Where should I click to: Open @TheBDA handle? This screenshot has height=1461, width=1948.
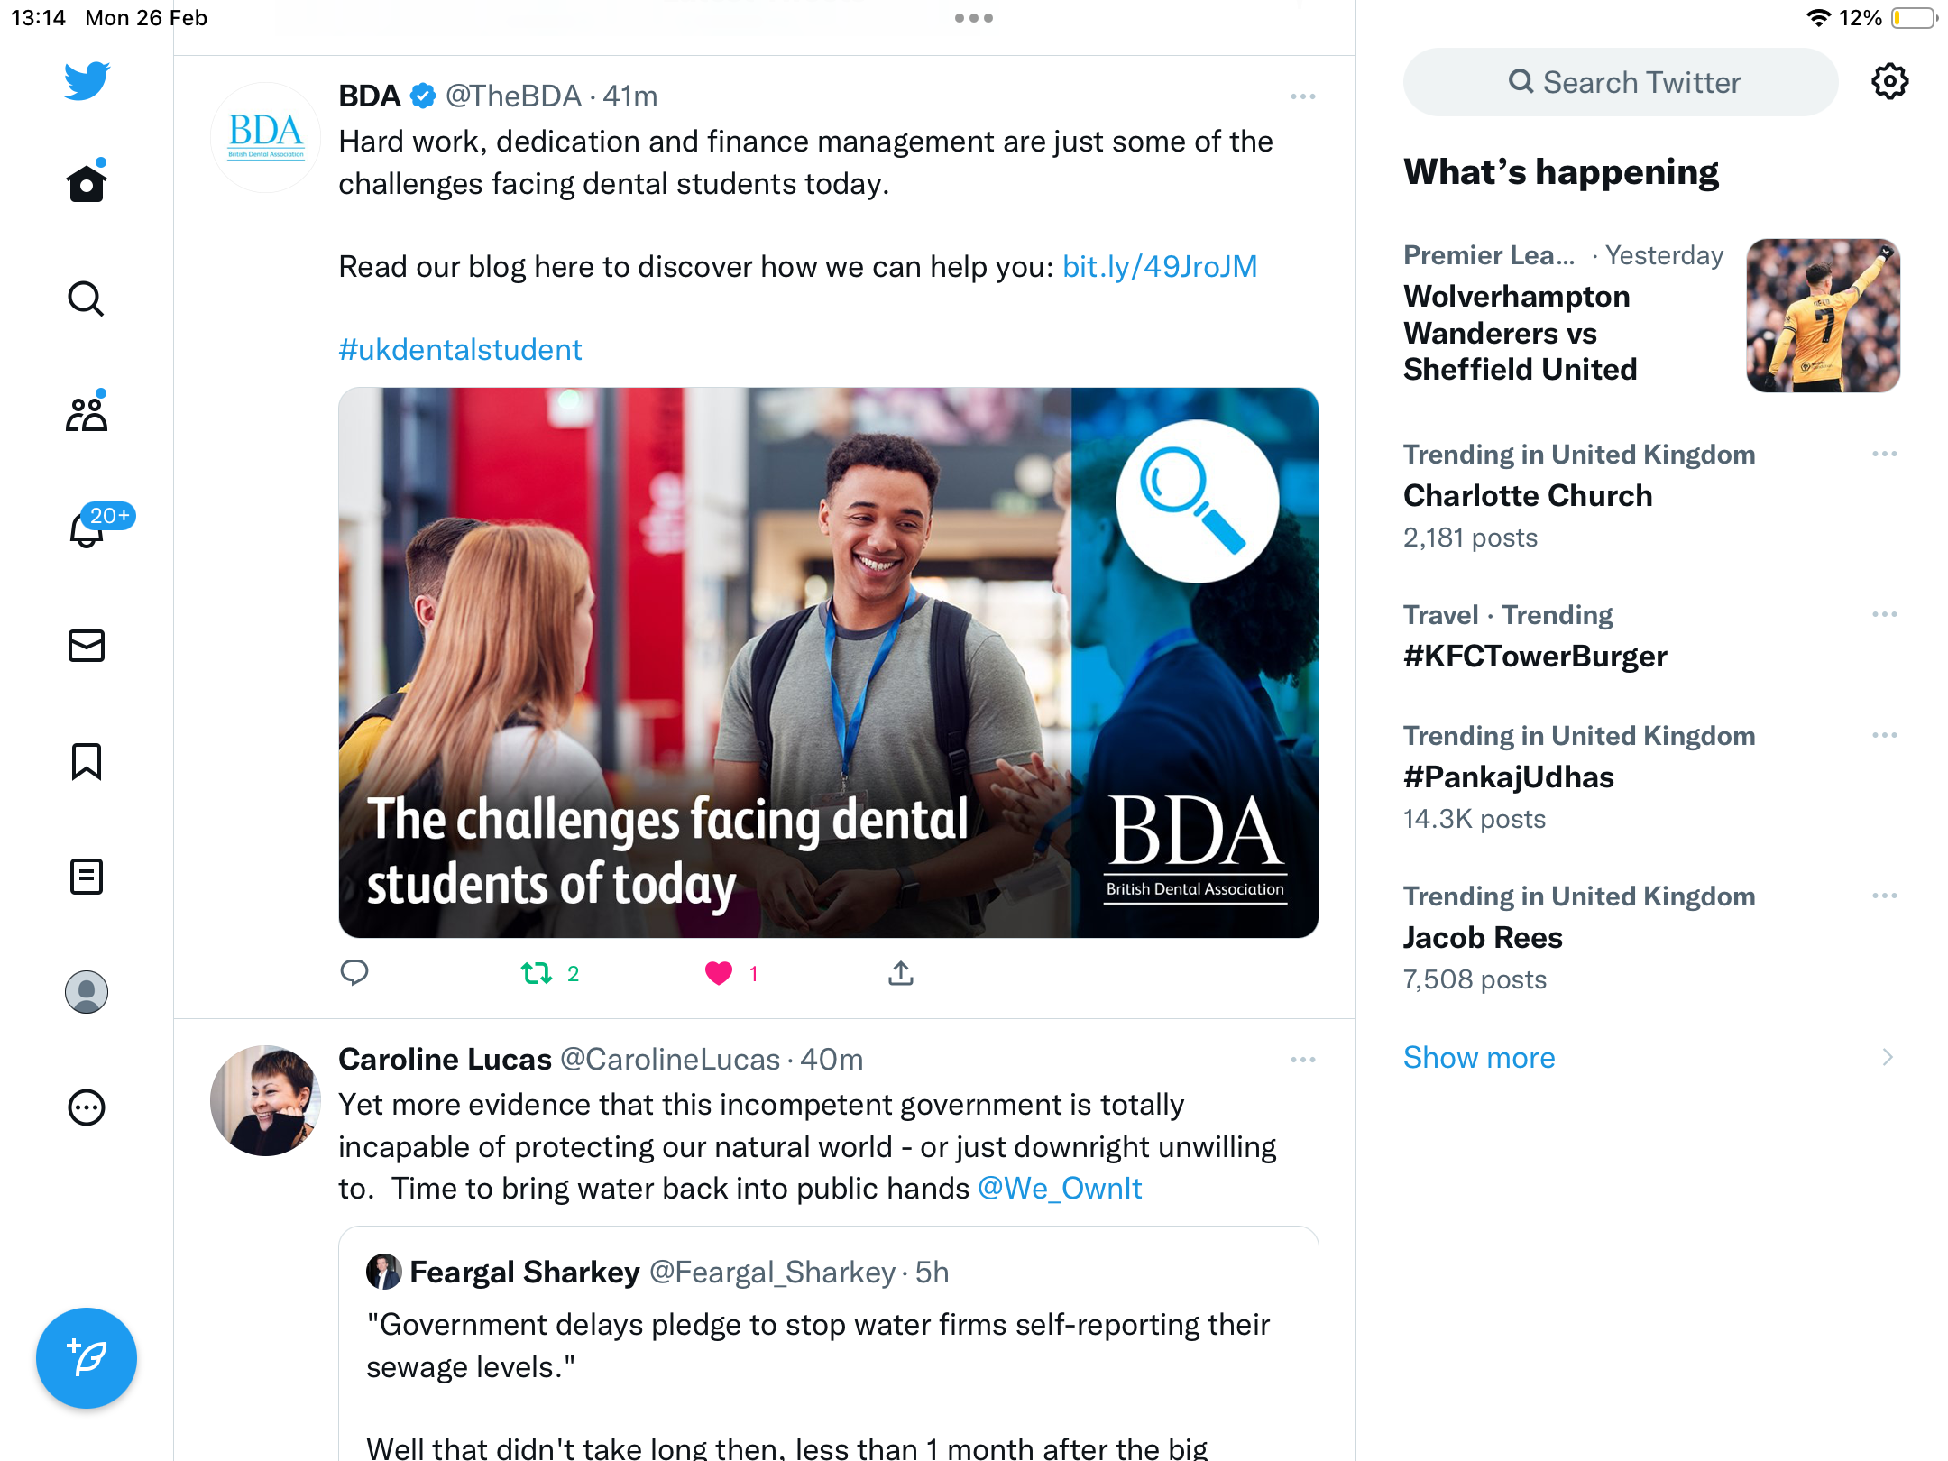point(514,96)
